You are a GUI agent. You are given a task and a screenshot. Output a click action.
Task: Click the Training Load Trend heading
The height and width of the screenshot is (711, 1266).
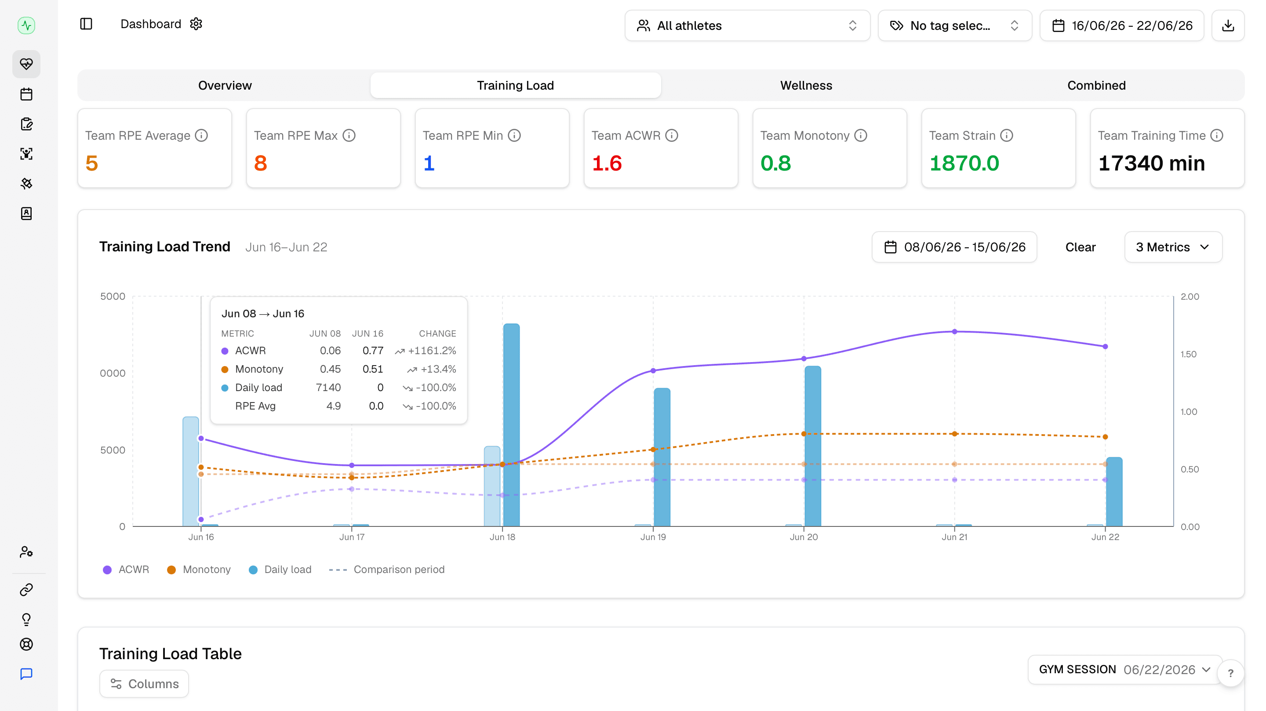pos(165,247)
